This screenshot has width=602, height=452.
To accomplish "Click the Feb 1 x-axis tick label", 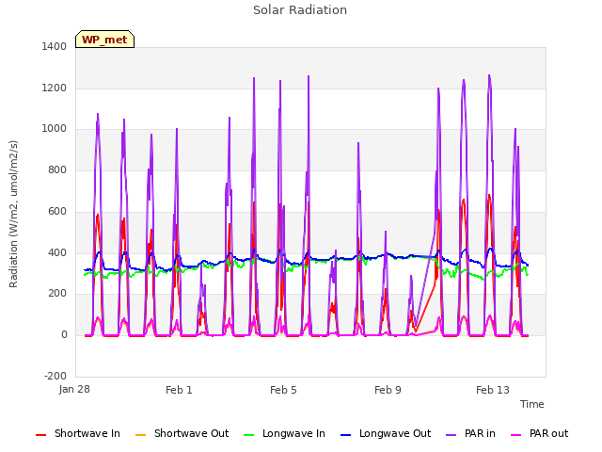I will (x=179, y=390).
